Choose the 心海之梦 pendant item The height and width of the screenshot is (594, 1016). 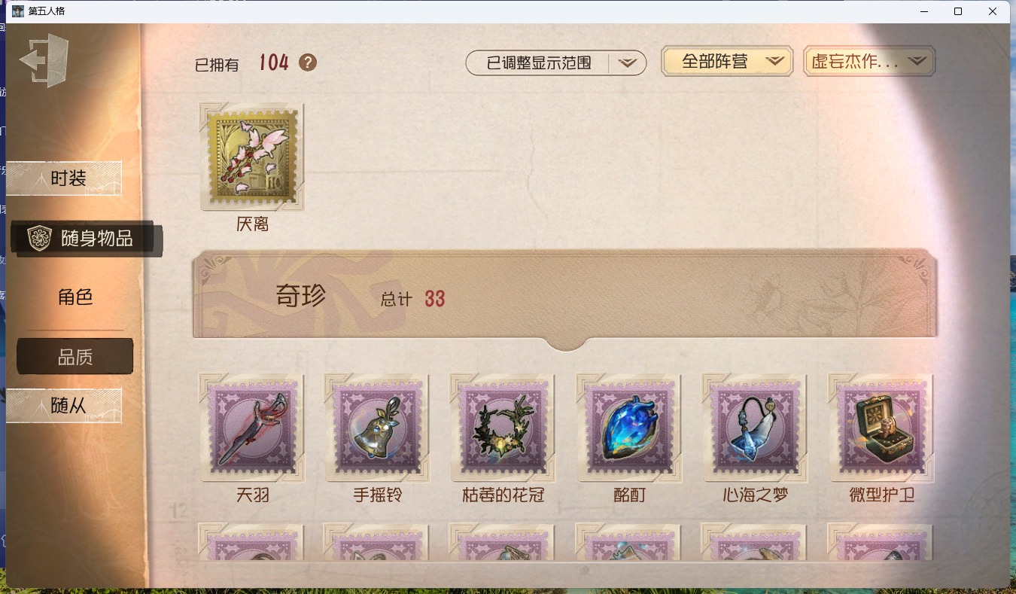click(x=755, y=427)
